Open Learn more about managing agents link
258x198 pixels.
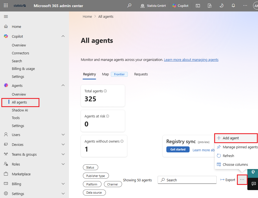click(191, 60)
